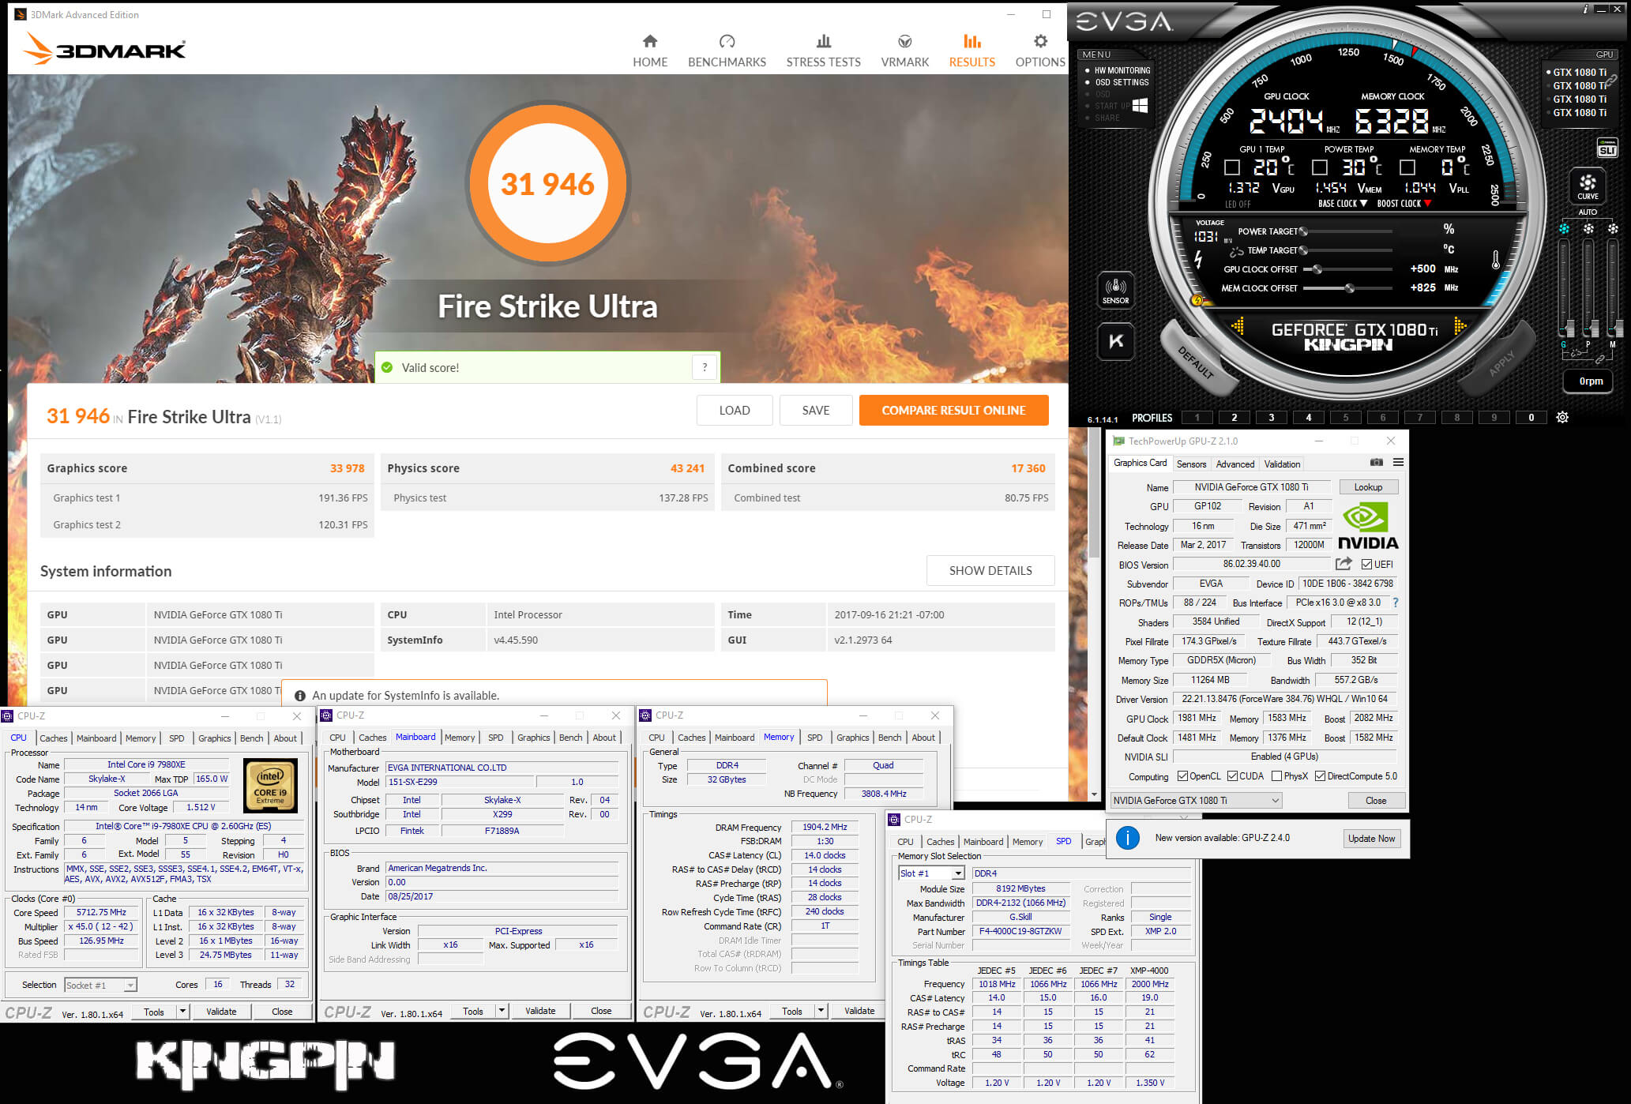This screenshot has height=1104, width=1631.
Task: Click Compare Result Online
Action: (x=953, y=411)
